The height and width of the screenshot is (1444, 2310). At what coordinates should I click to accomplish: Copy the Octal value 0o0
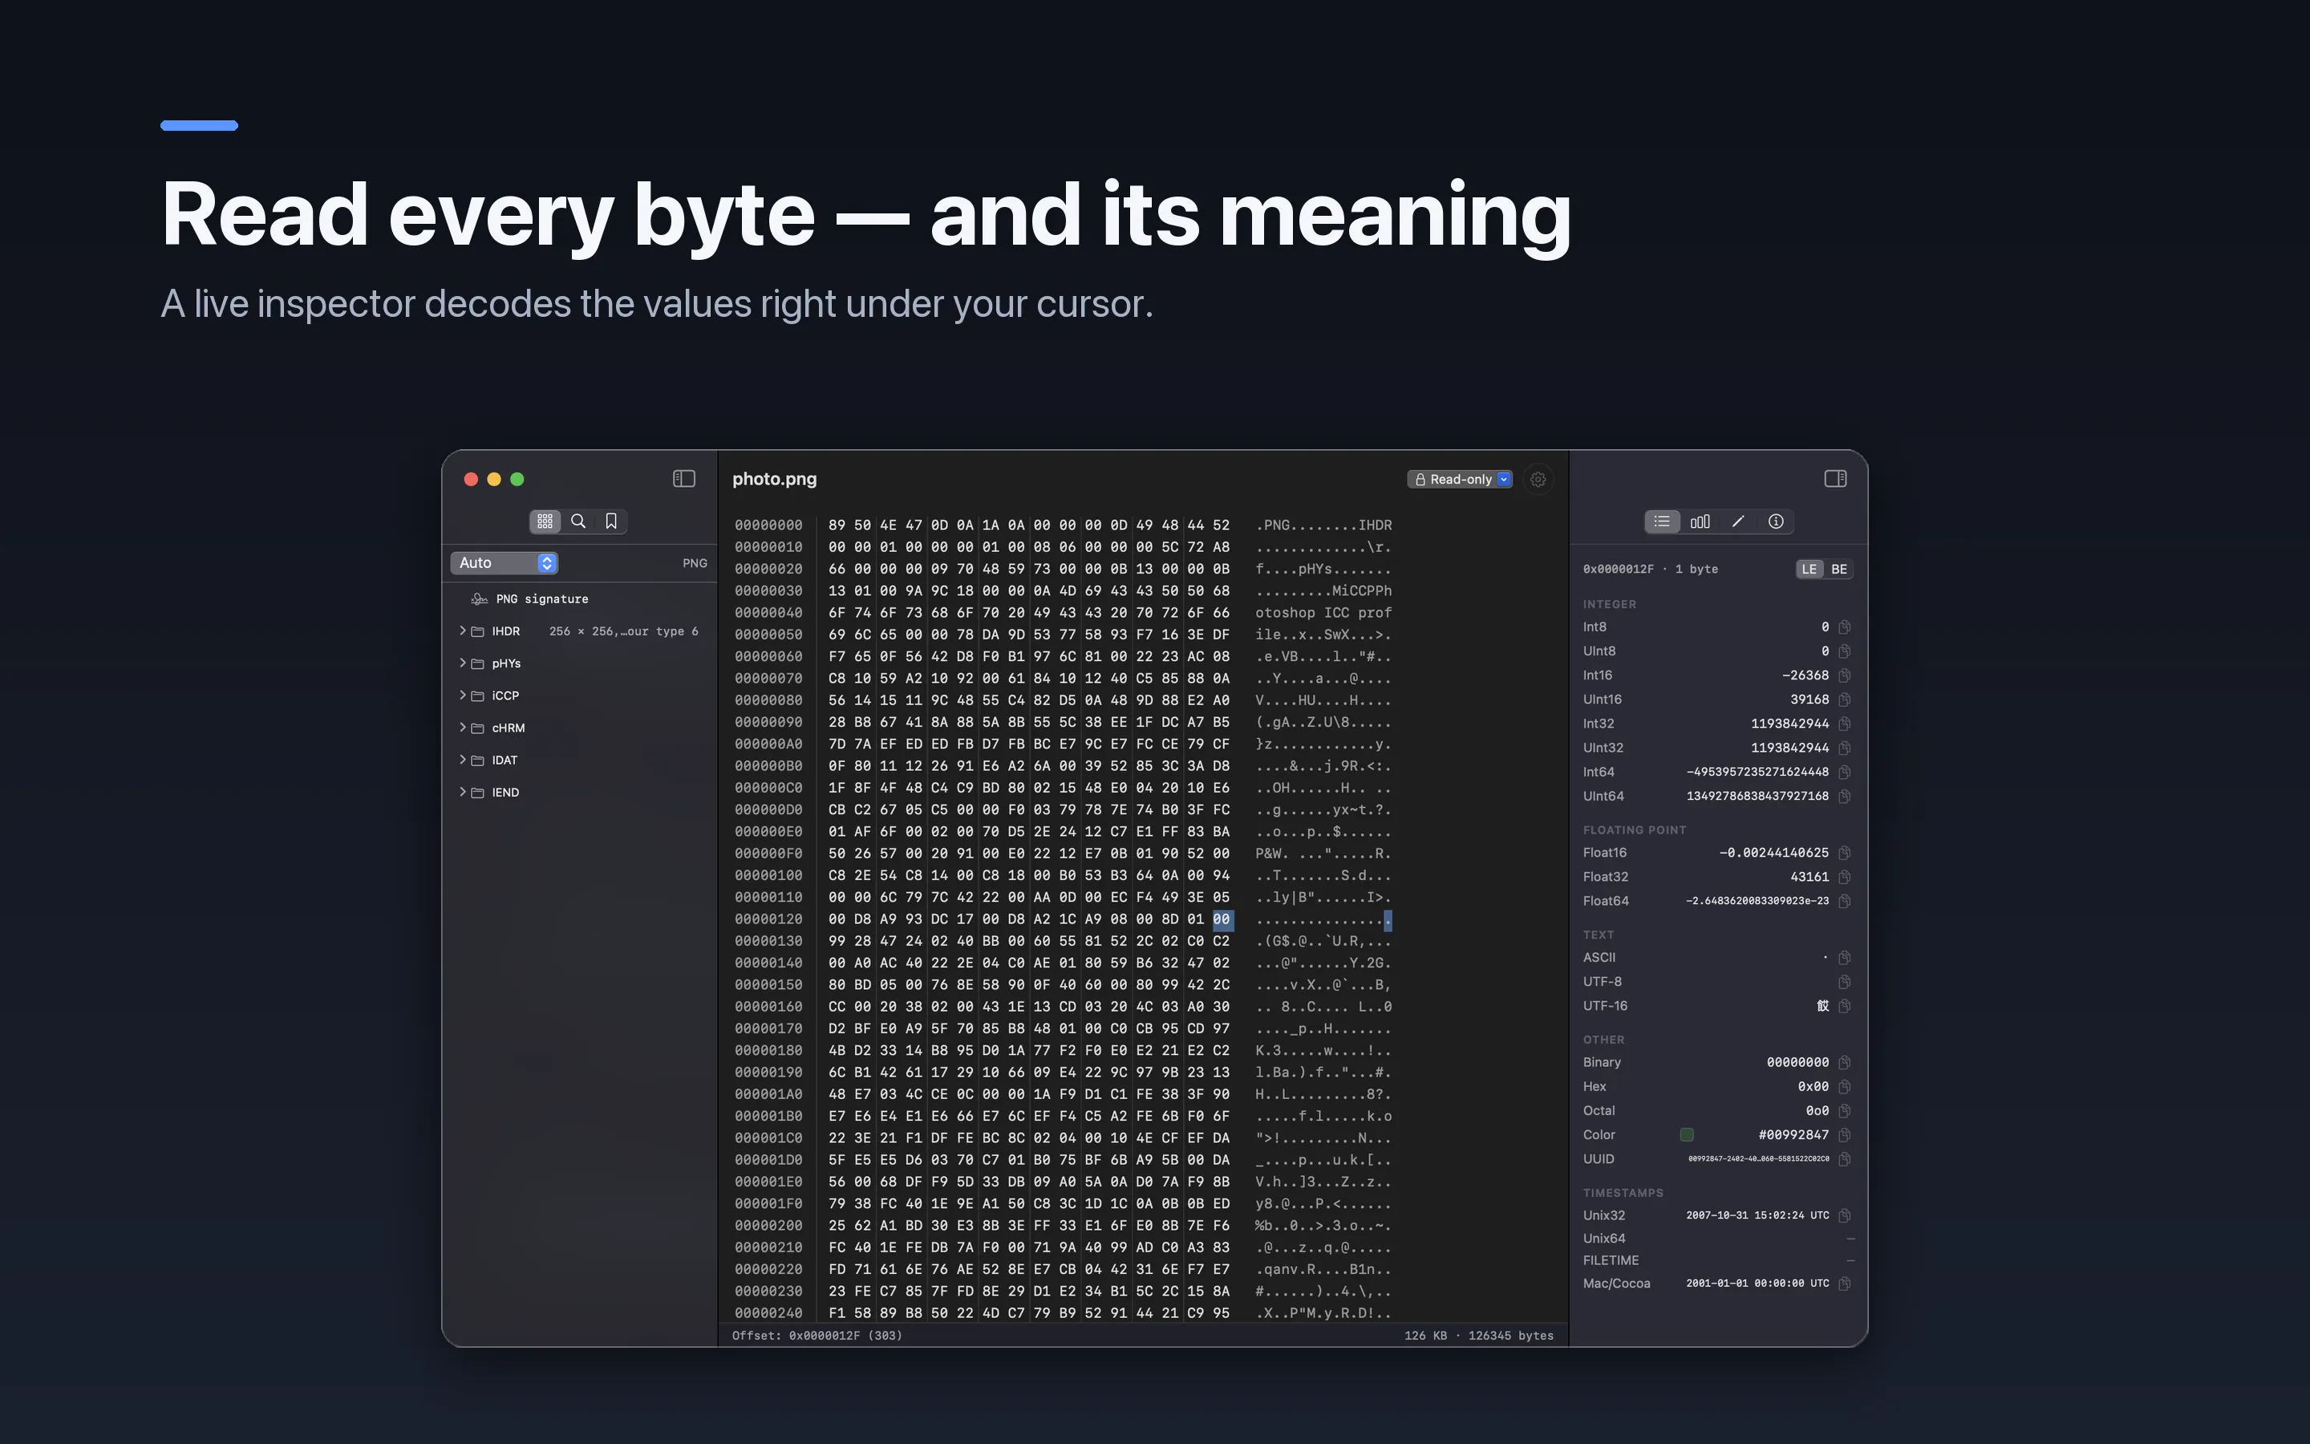(1844, 1111)
